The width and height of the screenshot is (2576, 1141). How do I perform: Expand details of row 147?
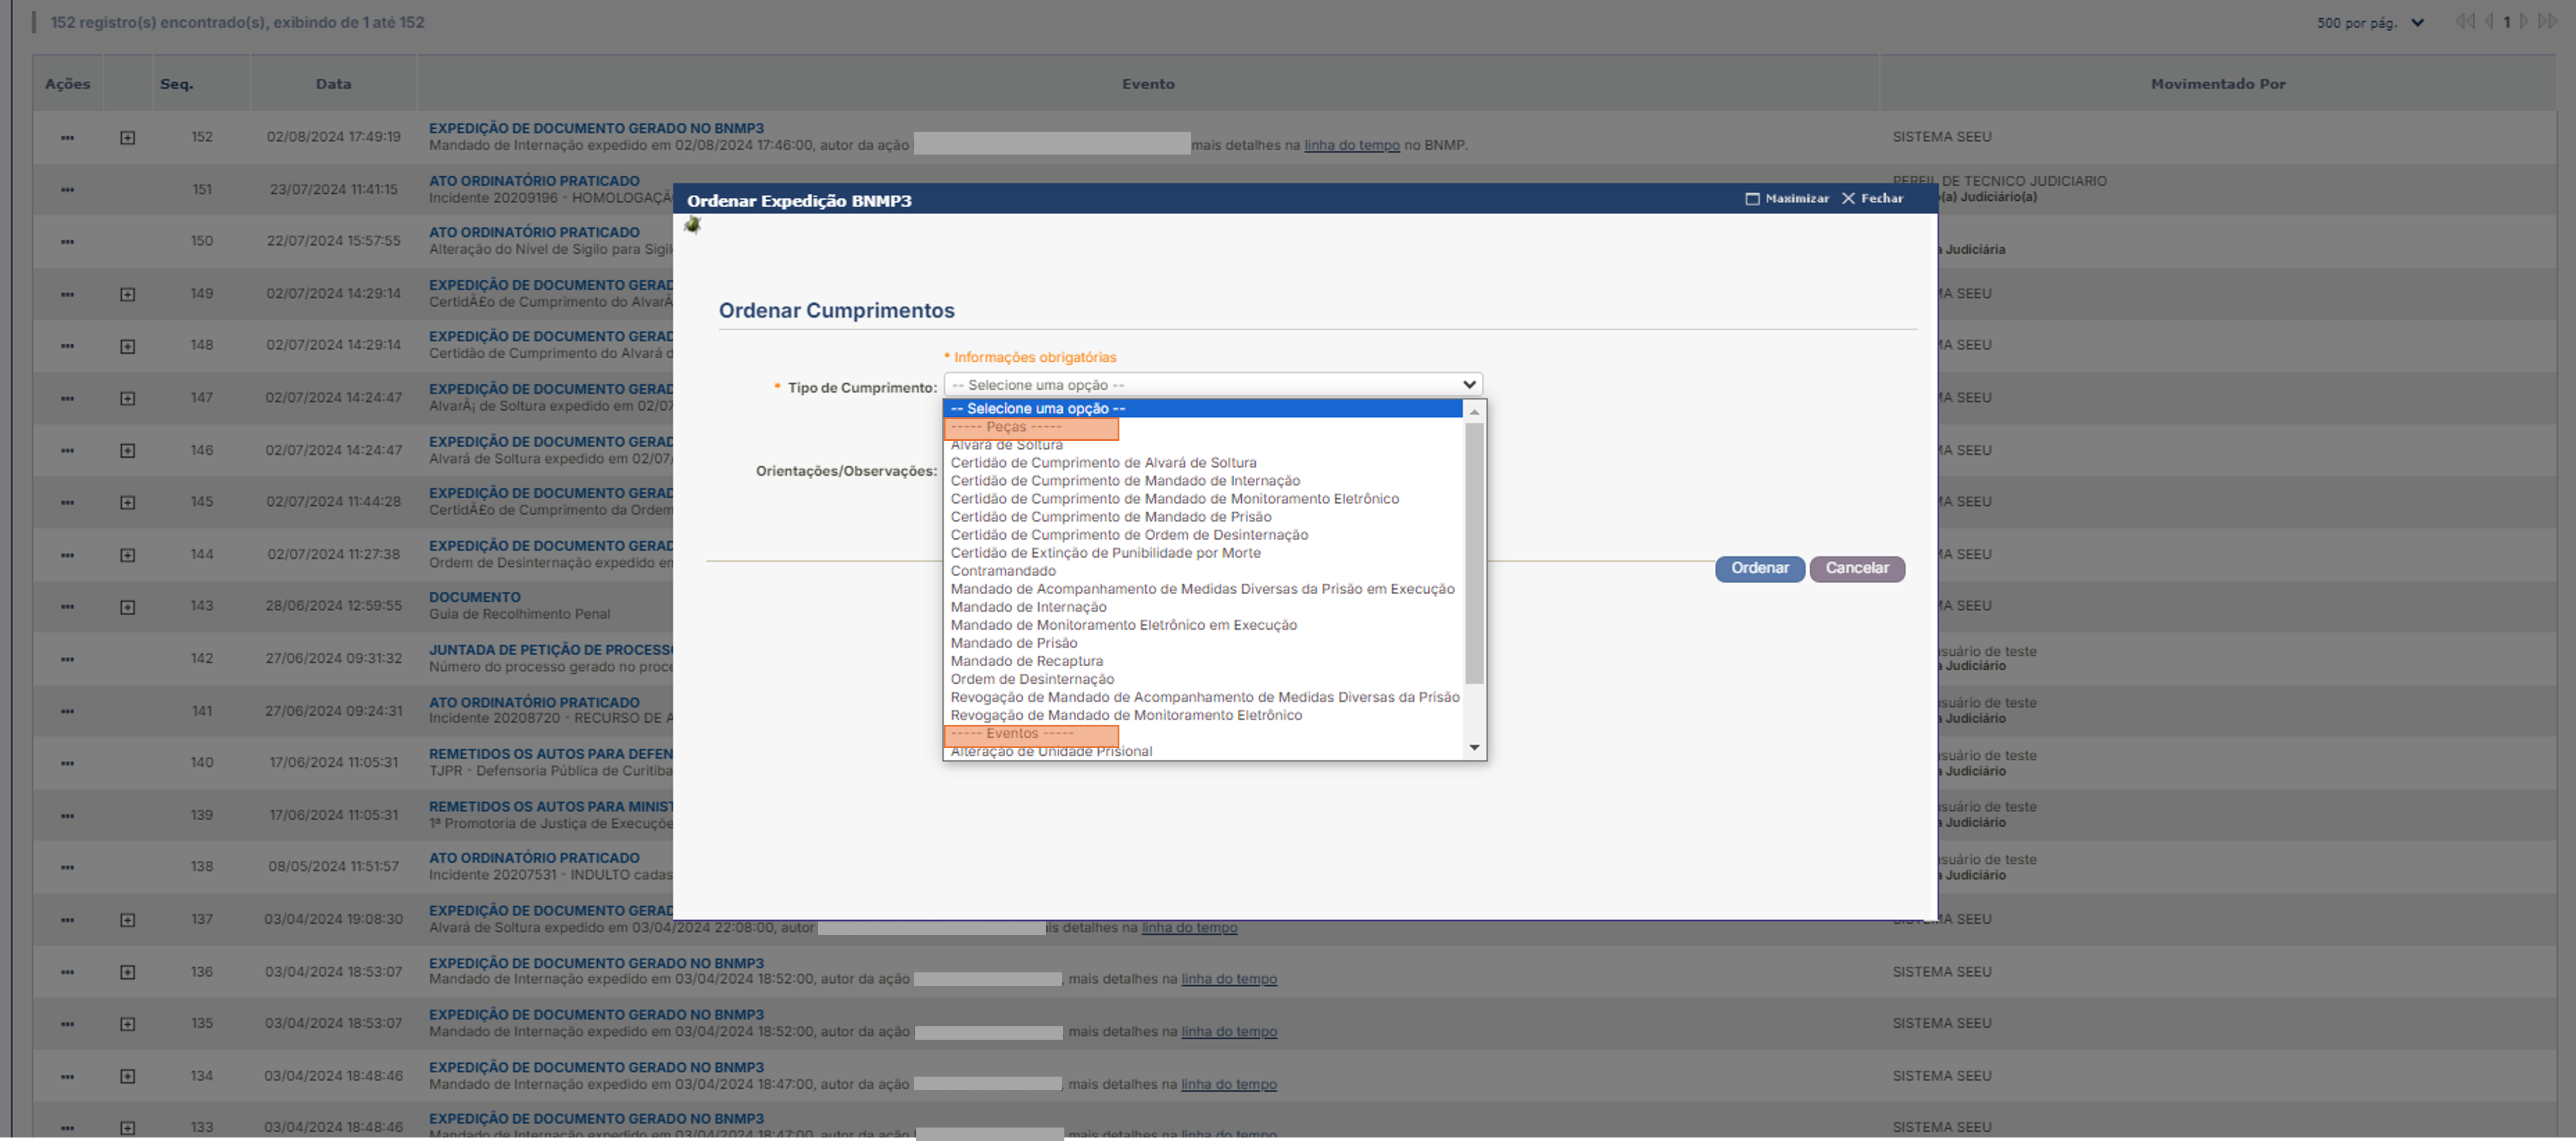(x=127, y=398)
